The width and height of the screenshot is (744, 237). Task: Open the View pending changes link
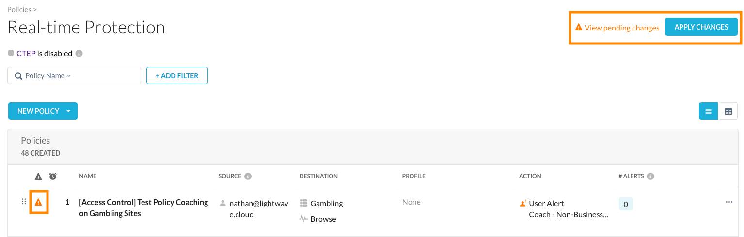pos(621,28)
